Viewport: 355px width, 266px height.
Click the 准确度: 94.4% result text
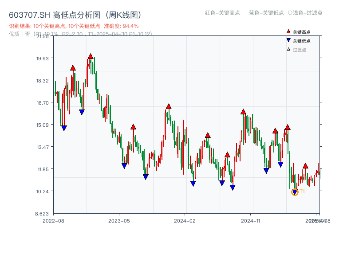(123, 26)
